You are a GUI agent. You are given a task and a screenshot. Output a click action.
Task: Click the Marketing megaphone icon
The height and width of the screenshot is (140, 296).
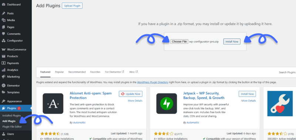pos(3,77)
